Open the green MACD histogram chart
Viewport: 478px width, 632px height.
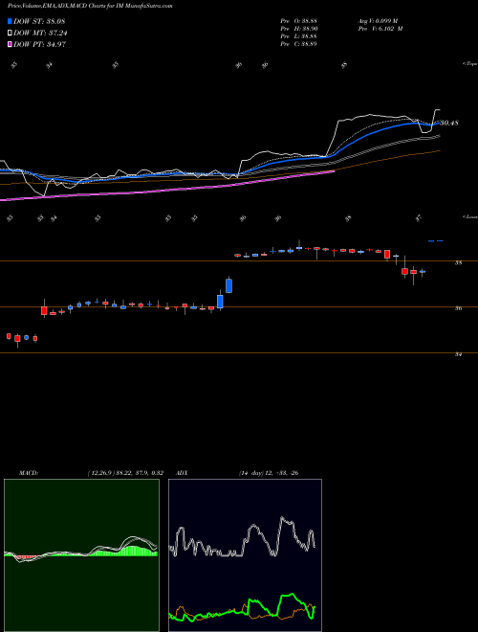81,555
